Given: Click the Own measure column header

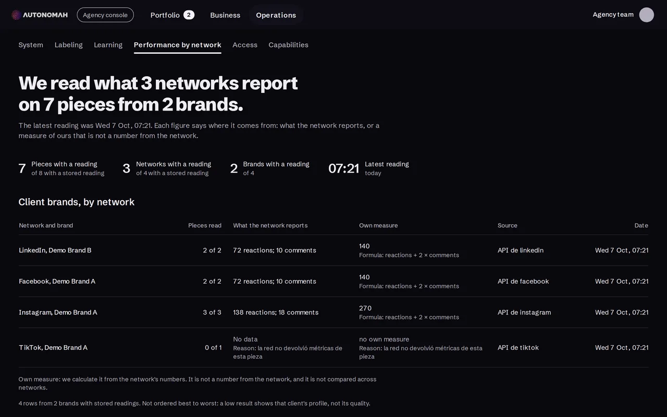Looking at the screenshot, I should (378, 225).
